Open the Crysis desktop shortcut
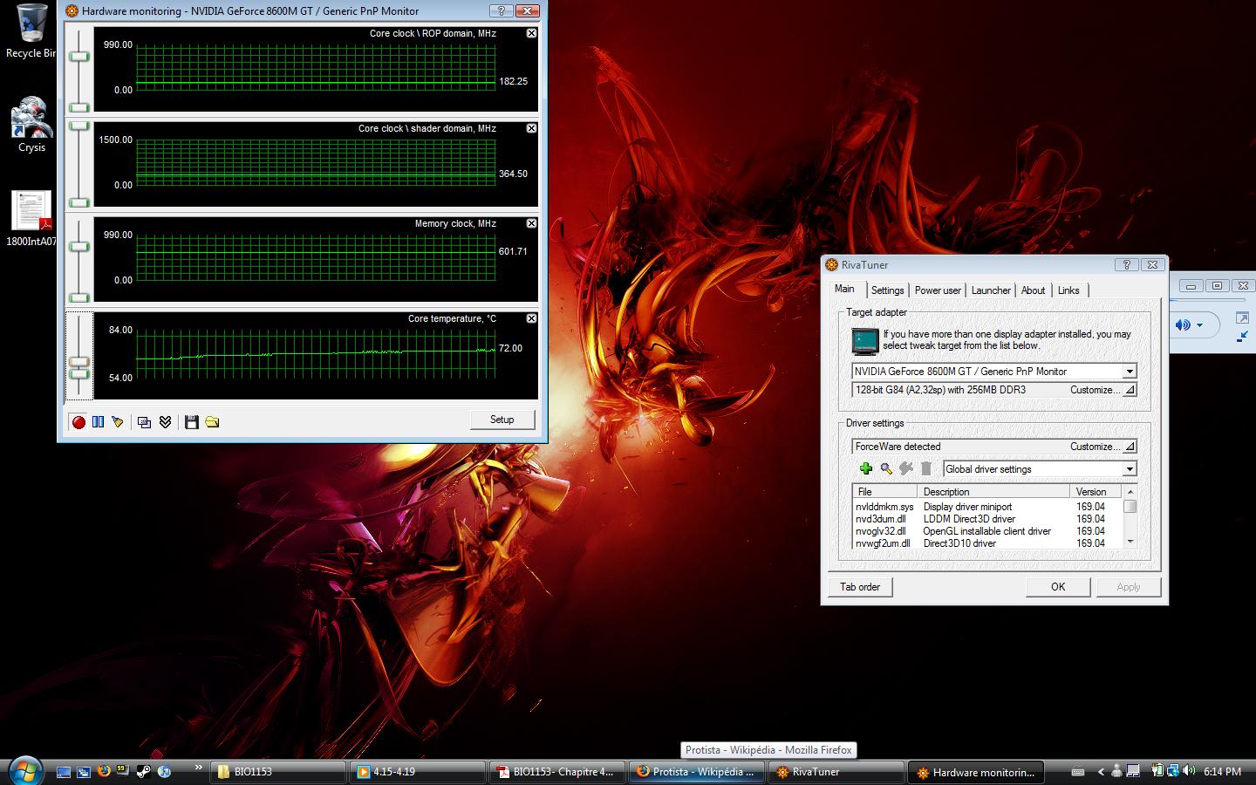The image size is (1256, 785). (31, 124)
